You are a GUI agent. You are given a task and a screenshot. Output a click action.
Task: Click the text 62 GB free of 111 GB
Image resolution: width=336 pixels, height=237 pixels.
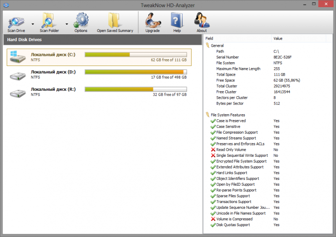click(169, 60)
